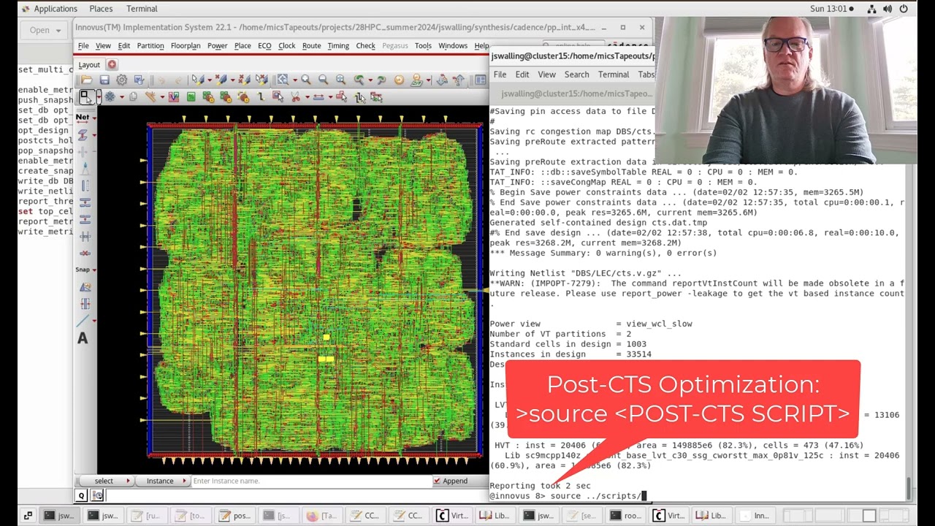The image size is (935, 526).
Task: Click the add new Layout tab plus icon
Action: click(112, 64)
